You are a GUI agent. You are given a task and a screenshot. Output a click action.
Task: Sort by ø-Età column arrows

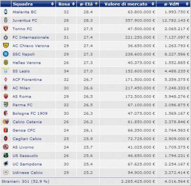click(x=96, y=4)
